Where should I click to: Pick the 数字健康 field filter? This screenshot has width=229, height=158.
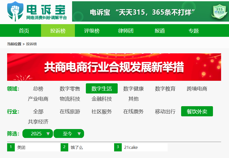pyautogui.click(x=133, y=89)
